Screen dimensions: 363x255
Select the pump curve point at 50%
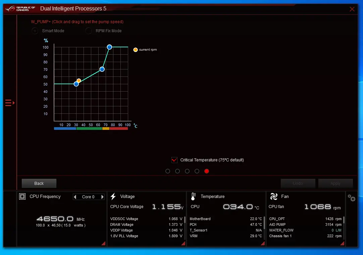point(76,84)
